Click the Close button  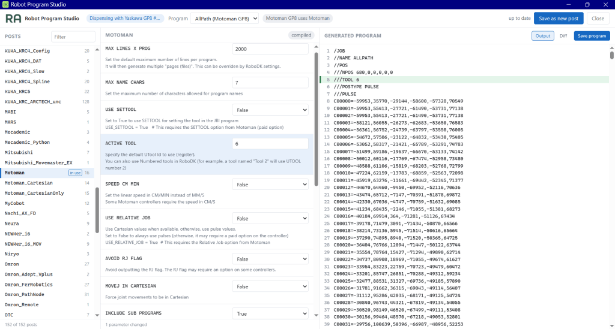point(598,19)
